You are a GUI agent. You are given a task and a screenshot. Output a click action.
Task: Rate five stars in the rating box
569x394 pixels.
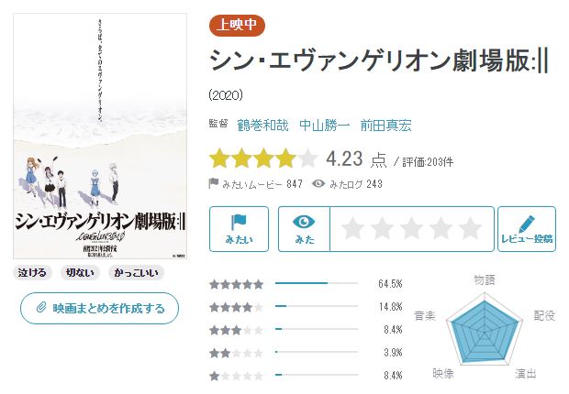click(470, 228)
